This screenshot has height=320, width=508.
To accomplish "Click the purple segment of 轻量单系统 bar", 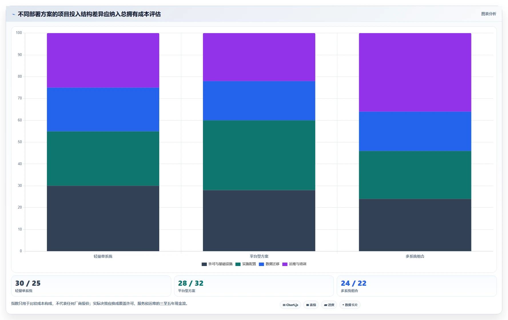I will click(x=103, y=60).
